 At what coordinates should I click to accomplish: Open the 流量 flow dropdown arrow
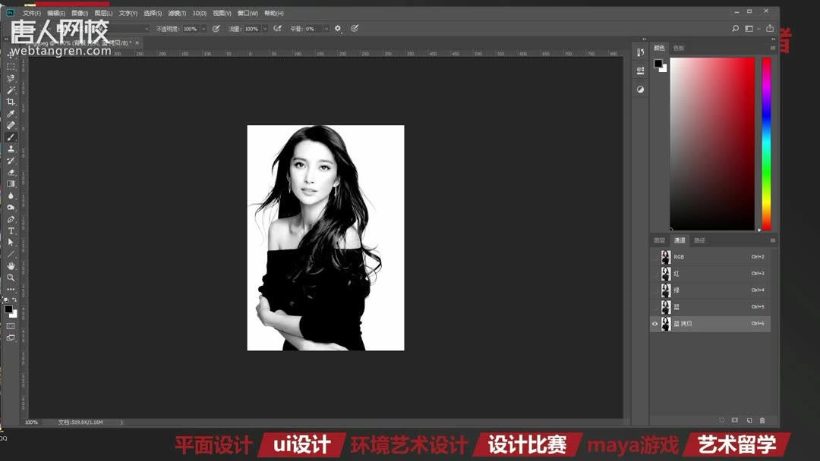point(264,28)
